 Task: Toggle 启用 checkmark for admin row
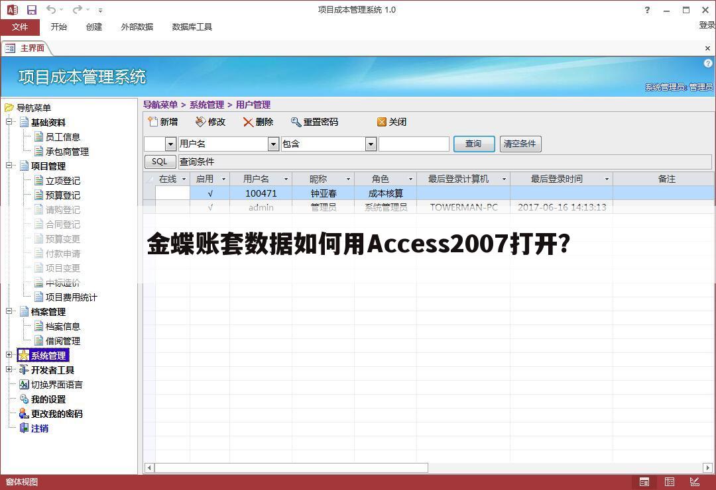tap(210, 207)
